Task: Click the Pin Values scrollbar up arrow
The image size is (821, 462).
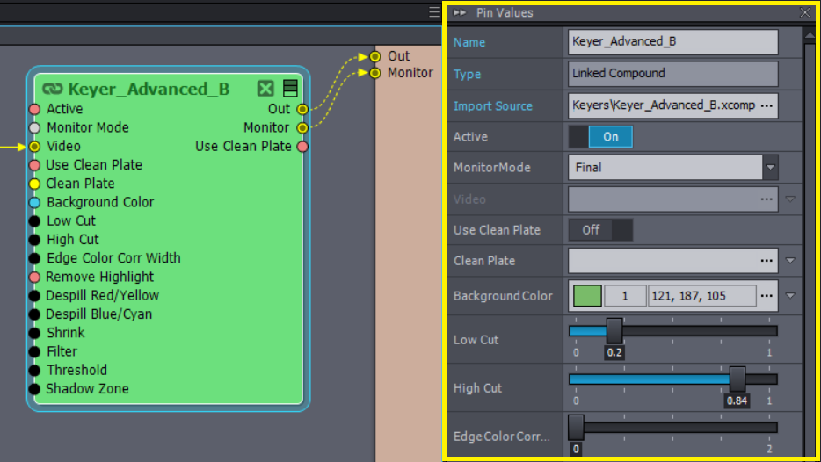Action: point(810,36)
